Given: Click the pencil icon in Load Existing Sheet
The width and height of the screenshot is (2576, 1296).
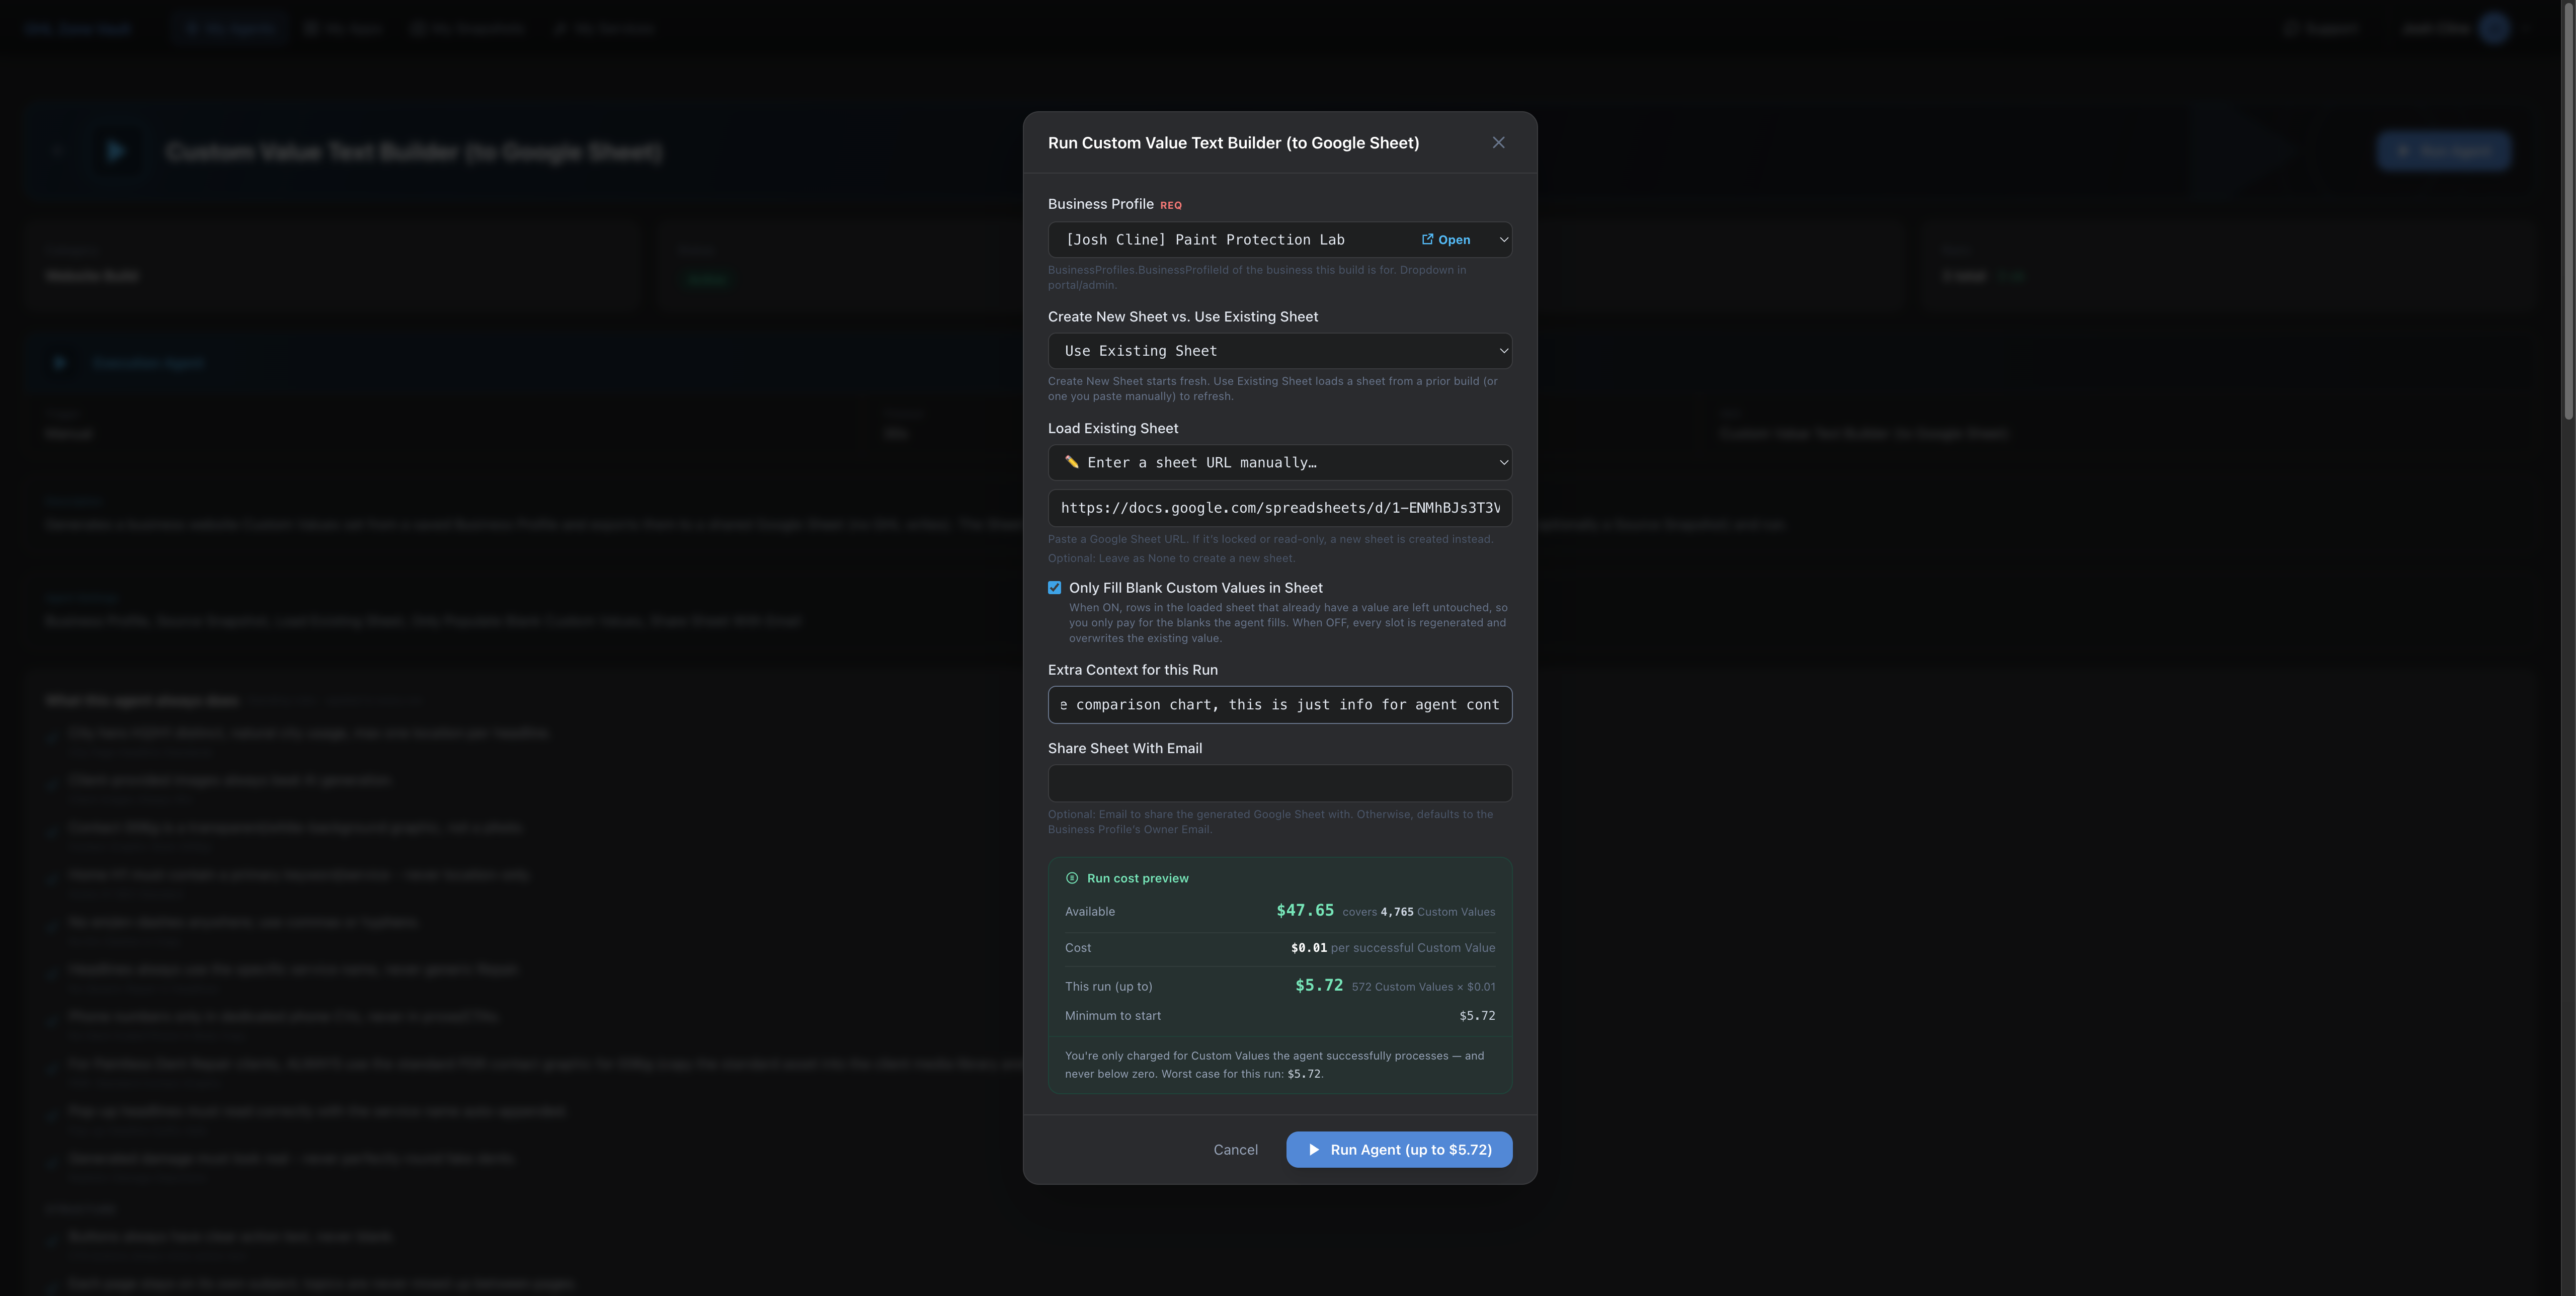Looking at the screenshot, I should [1071, 462].
